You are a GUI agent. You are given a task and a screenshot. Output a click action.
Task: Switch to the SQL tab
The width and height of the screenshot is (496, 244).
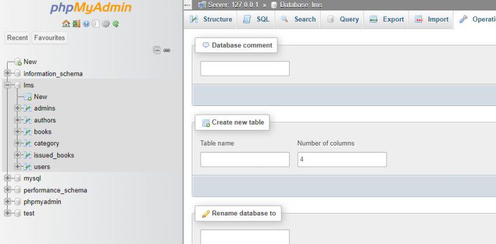point(256,19)
